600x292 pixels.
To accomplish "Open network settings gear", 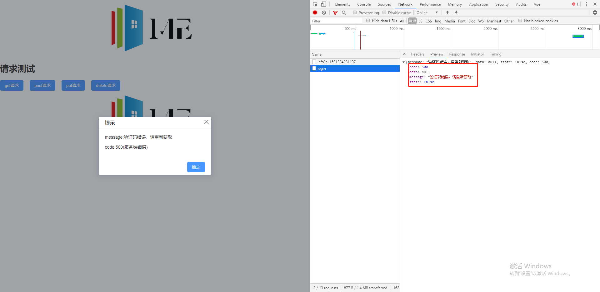I will coord(595,12).
